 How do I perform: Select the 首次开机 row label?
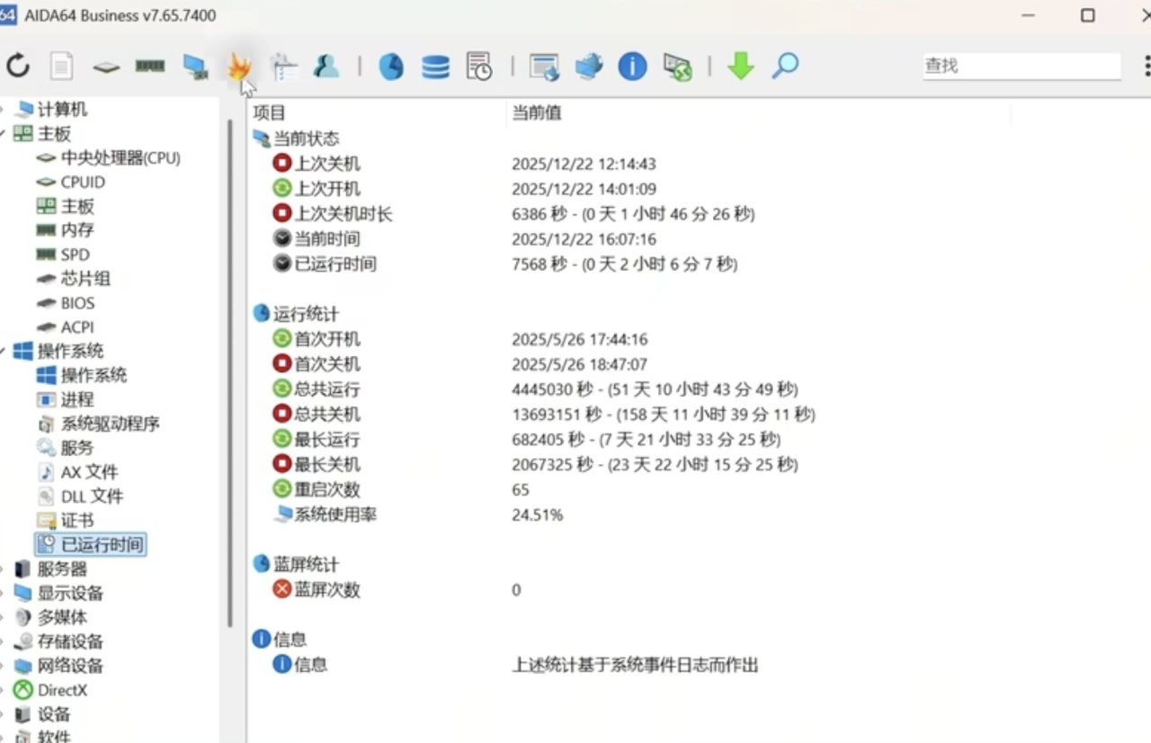[x=327, y=339]
